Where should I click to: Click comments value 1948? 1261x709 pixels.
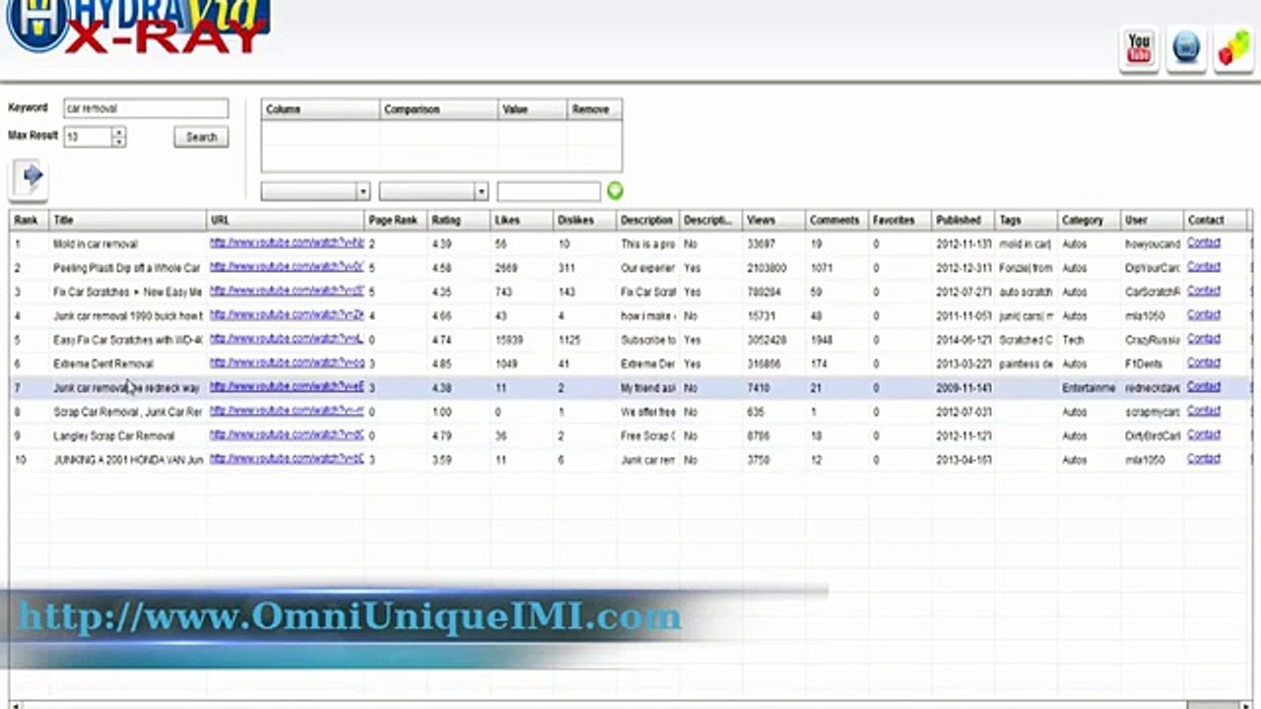point(822,340)
